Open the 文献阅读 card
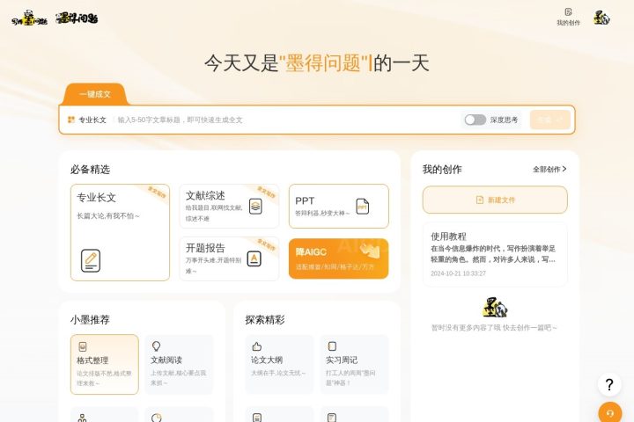Viewport: 634px width, 422px height. click(x=179, y=364)
